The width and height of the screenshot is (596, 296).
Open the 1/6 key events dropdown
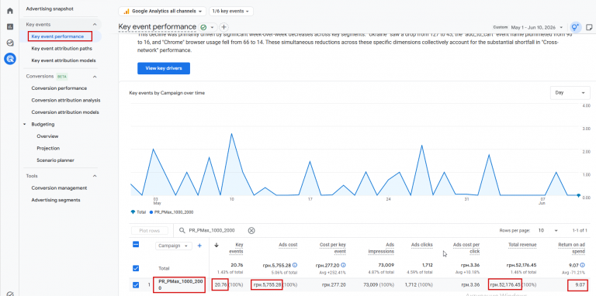point(231,12)
